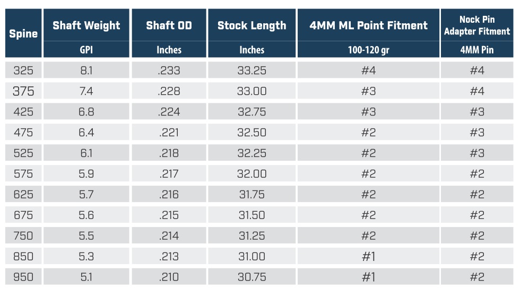
Task: Select the 4MM Pin subheader cell
Action: coord(477,50)
